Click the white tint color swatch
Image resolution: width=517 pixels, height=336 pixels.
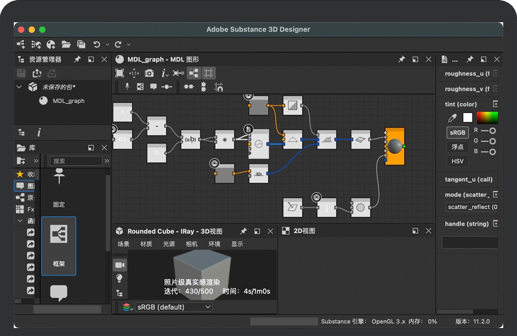(468, 118)
